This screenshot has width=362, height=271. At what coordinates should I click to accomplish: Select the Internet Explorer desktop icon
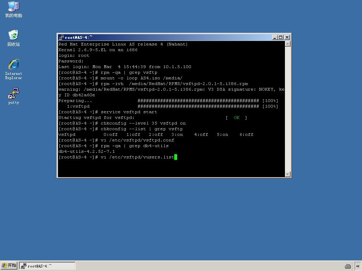(13, 69)
